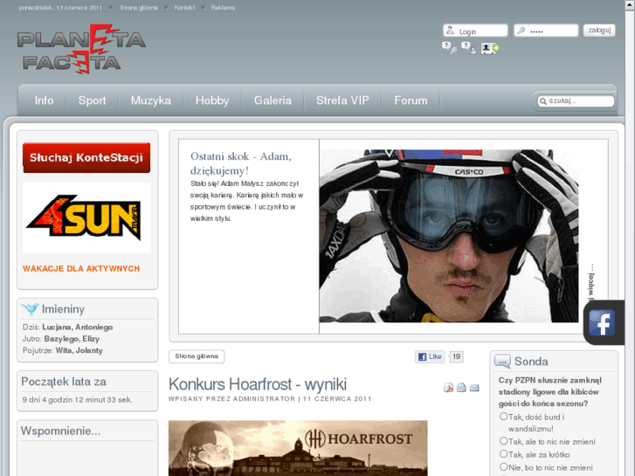Click the Imieniny bird icon

pos(30,308)
